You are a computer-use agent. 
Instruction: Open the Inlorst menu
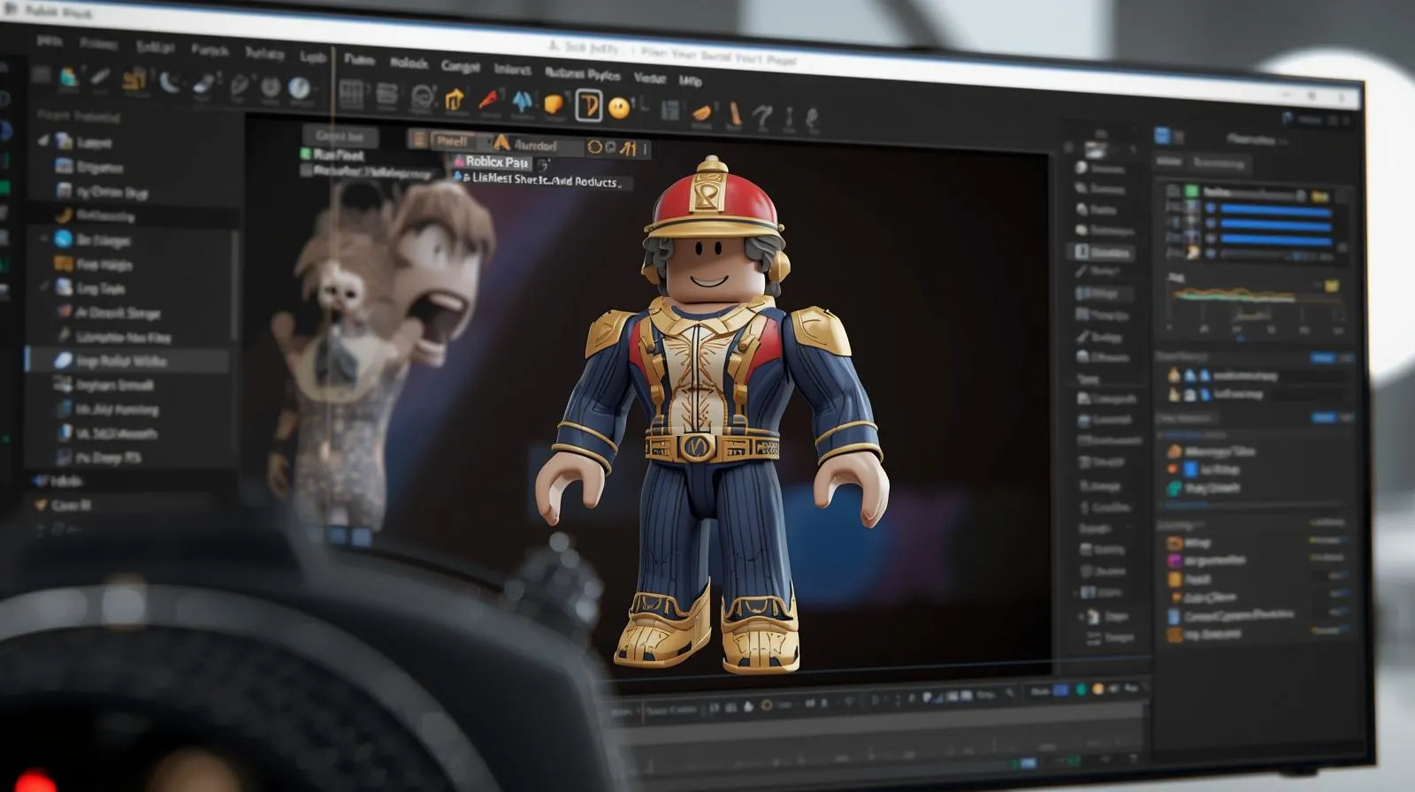tap(513, 69)
